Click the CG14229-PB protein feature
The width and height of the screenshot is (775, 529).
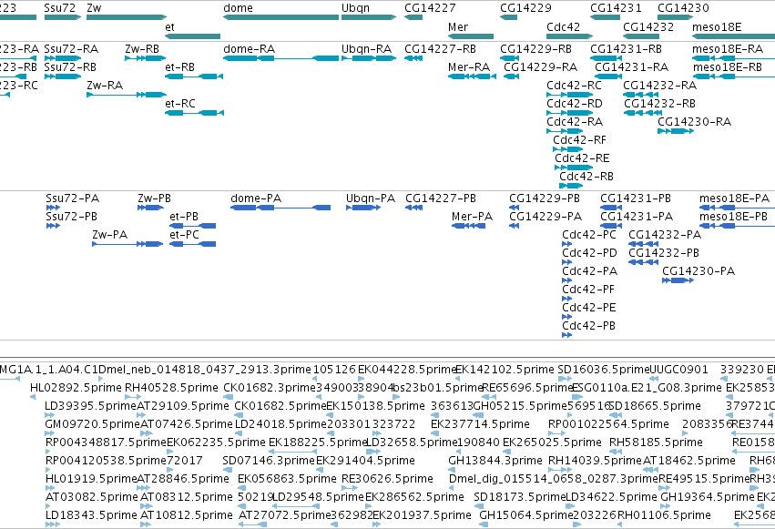click(x=514, y=208)
